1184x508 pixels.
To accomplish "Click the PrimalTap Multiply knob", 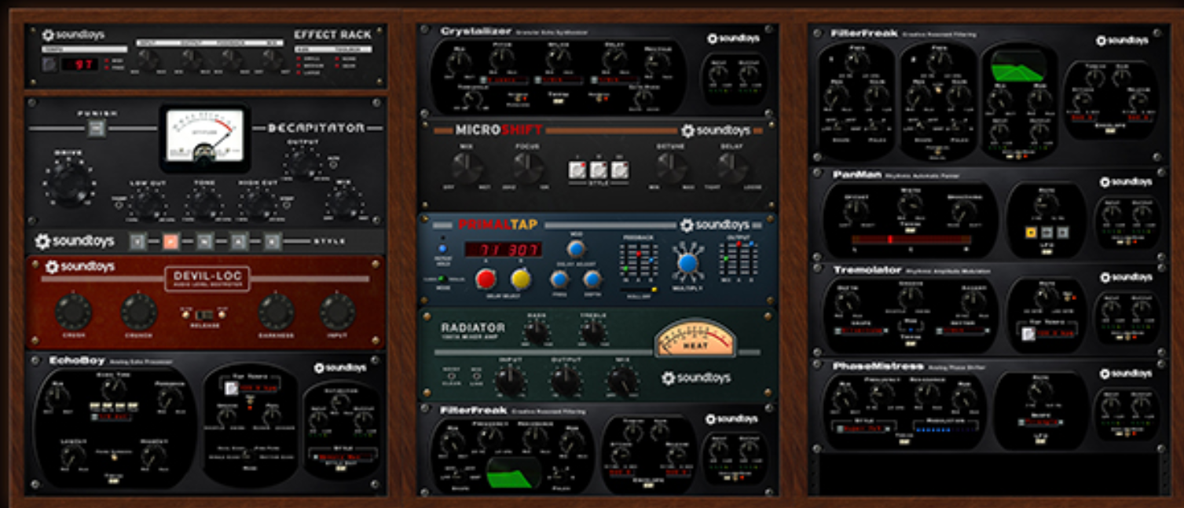I will 687,264.
